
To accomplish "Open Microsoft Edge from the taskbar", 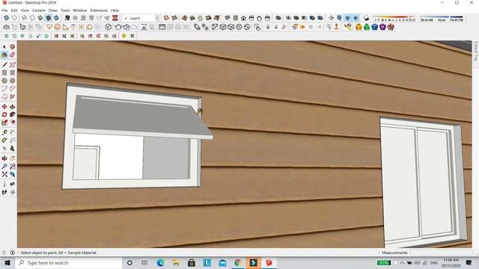I will click(x=161, y=262).
